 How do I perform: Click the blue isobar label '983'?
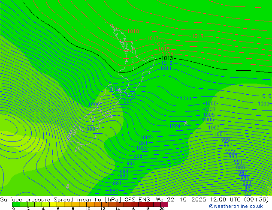click(x=247, y=183)
